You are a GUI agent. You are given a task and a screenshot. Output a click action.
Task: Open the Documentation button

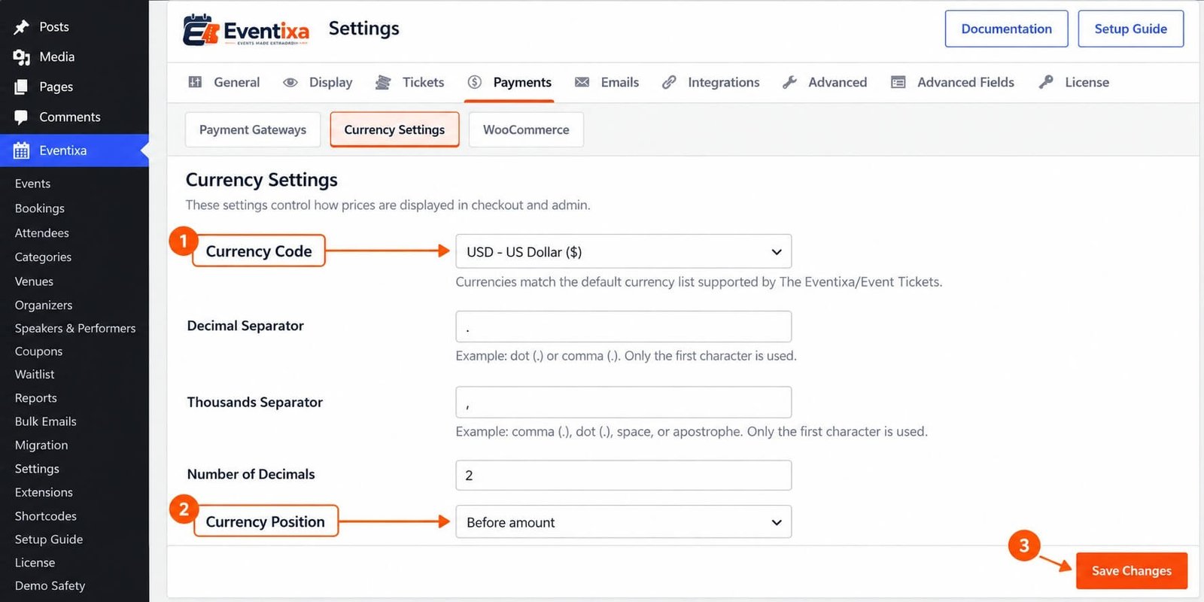(x=1006, y=29)
